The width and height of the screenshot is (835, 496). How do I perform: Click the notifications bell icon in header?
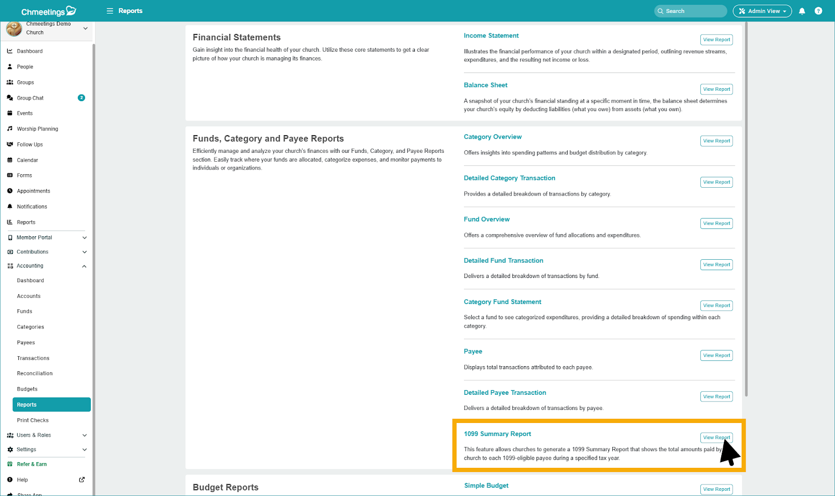click(x=802, y=11)
